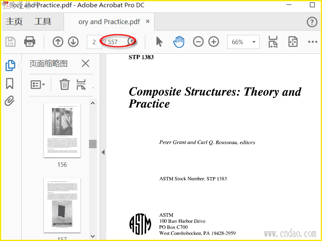322x241 pixels.
Task: Close the ory and Practice.pdf tab
Action: 147,21
